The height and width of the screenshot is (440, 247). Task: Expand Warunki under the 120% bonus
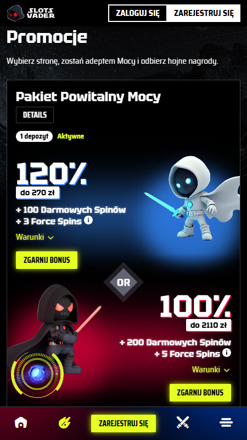click(x=35, y=237)
